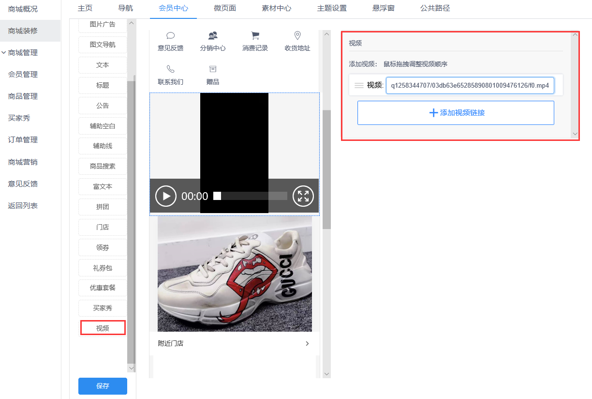Go to the 素材中心 tab
The height and width of the screenshot is (399, 592).
[x=277, y=8]
